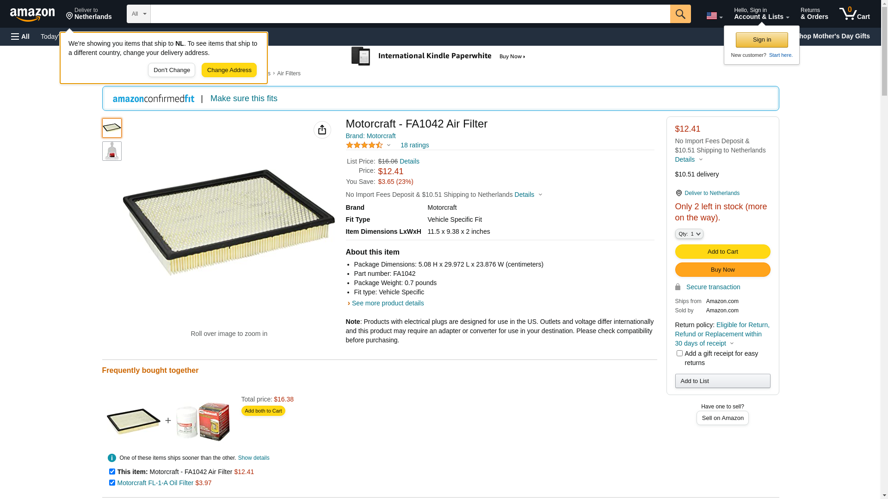The image size is (888, 499).
Task: Select the Air Filters breadcrumb
Action: tap(289, 73)
